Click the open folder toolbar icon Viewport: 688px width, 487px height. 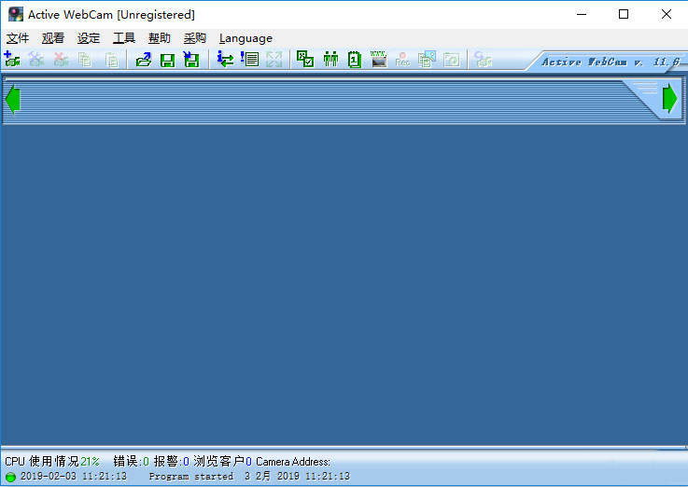pyautogui.click(x=143, y=60)
